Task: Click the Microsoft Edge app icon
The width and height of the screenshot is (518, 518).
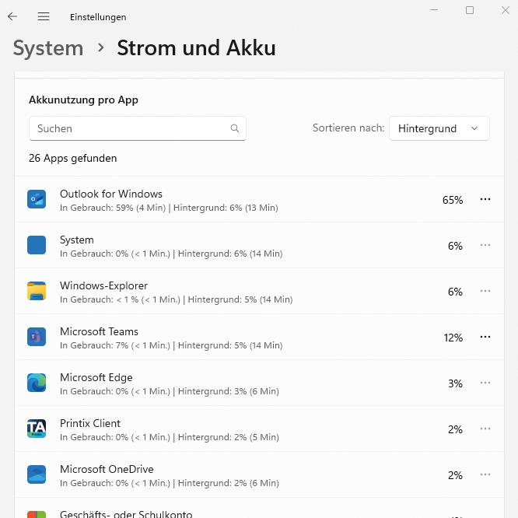Action: click(x=37, y=383)
